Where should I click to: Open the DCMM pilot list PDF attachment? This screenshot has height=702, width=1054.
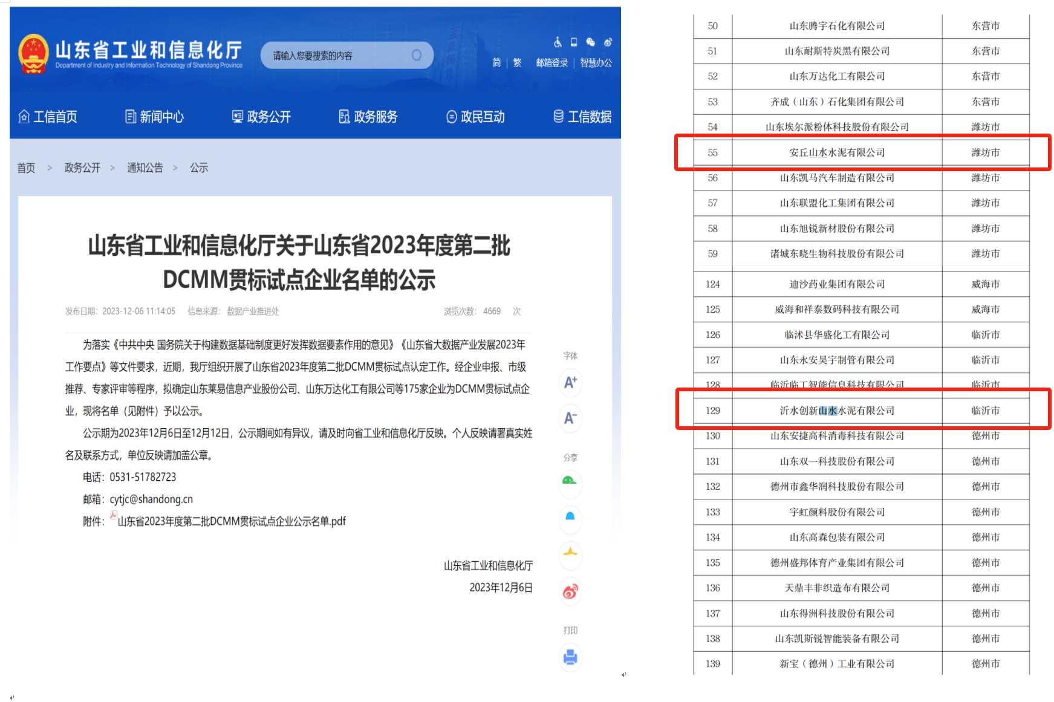(231, 521)
